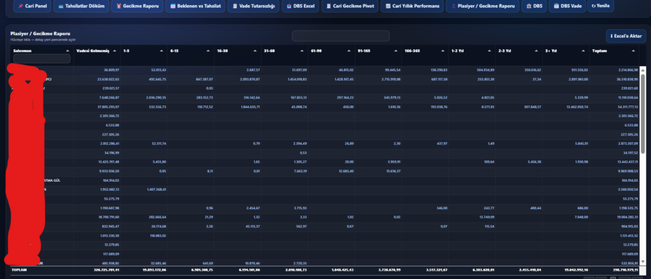Screen dimensions: 651x279
Task: Open detail for cell 350.616,62
Action: 533,70
